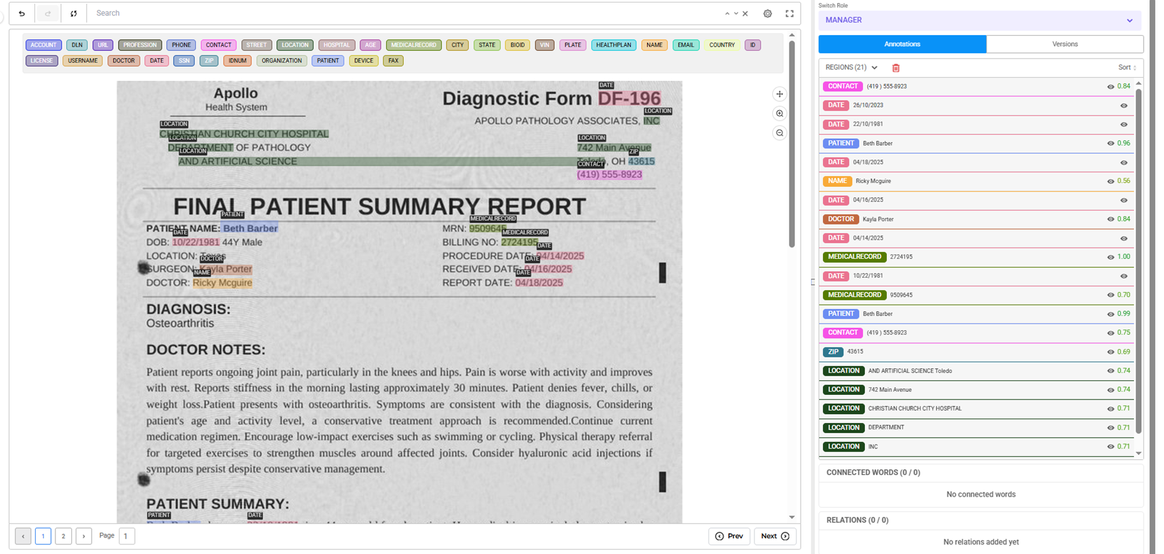Switch to the Versions tab

point(1064,44)
